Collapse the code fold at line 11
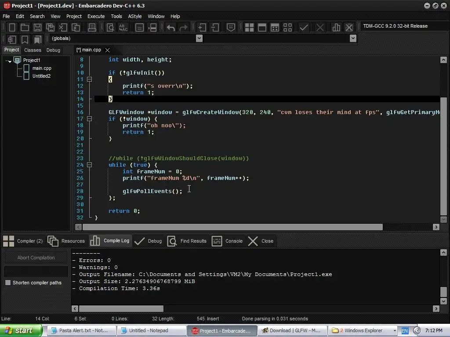This screenshot has height=337, width=450. (90, 79)
